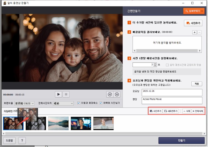The height and width of the screenshot is (147, 208).
Task: Select the news anchor woman thumbnail
Action: 81,124
